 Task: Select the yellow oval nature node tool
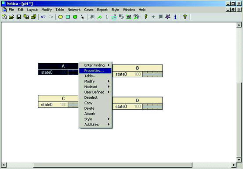(x=61, y=17)
